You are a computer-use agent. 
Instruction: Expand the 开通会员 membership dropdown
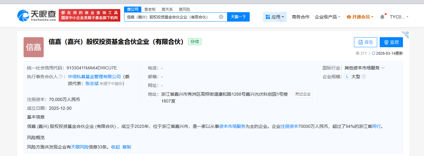pos(360,17)
